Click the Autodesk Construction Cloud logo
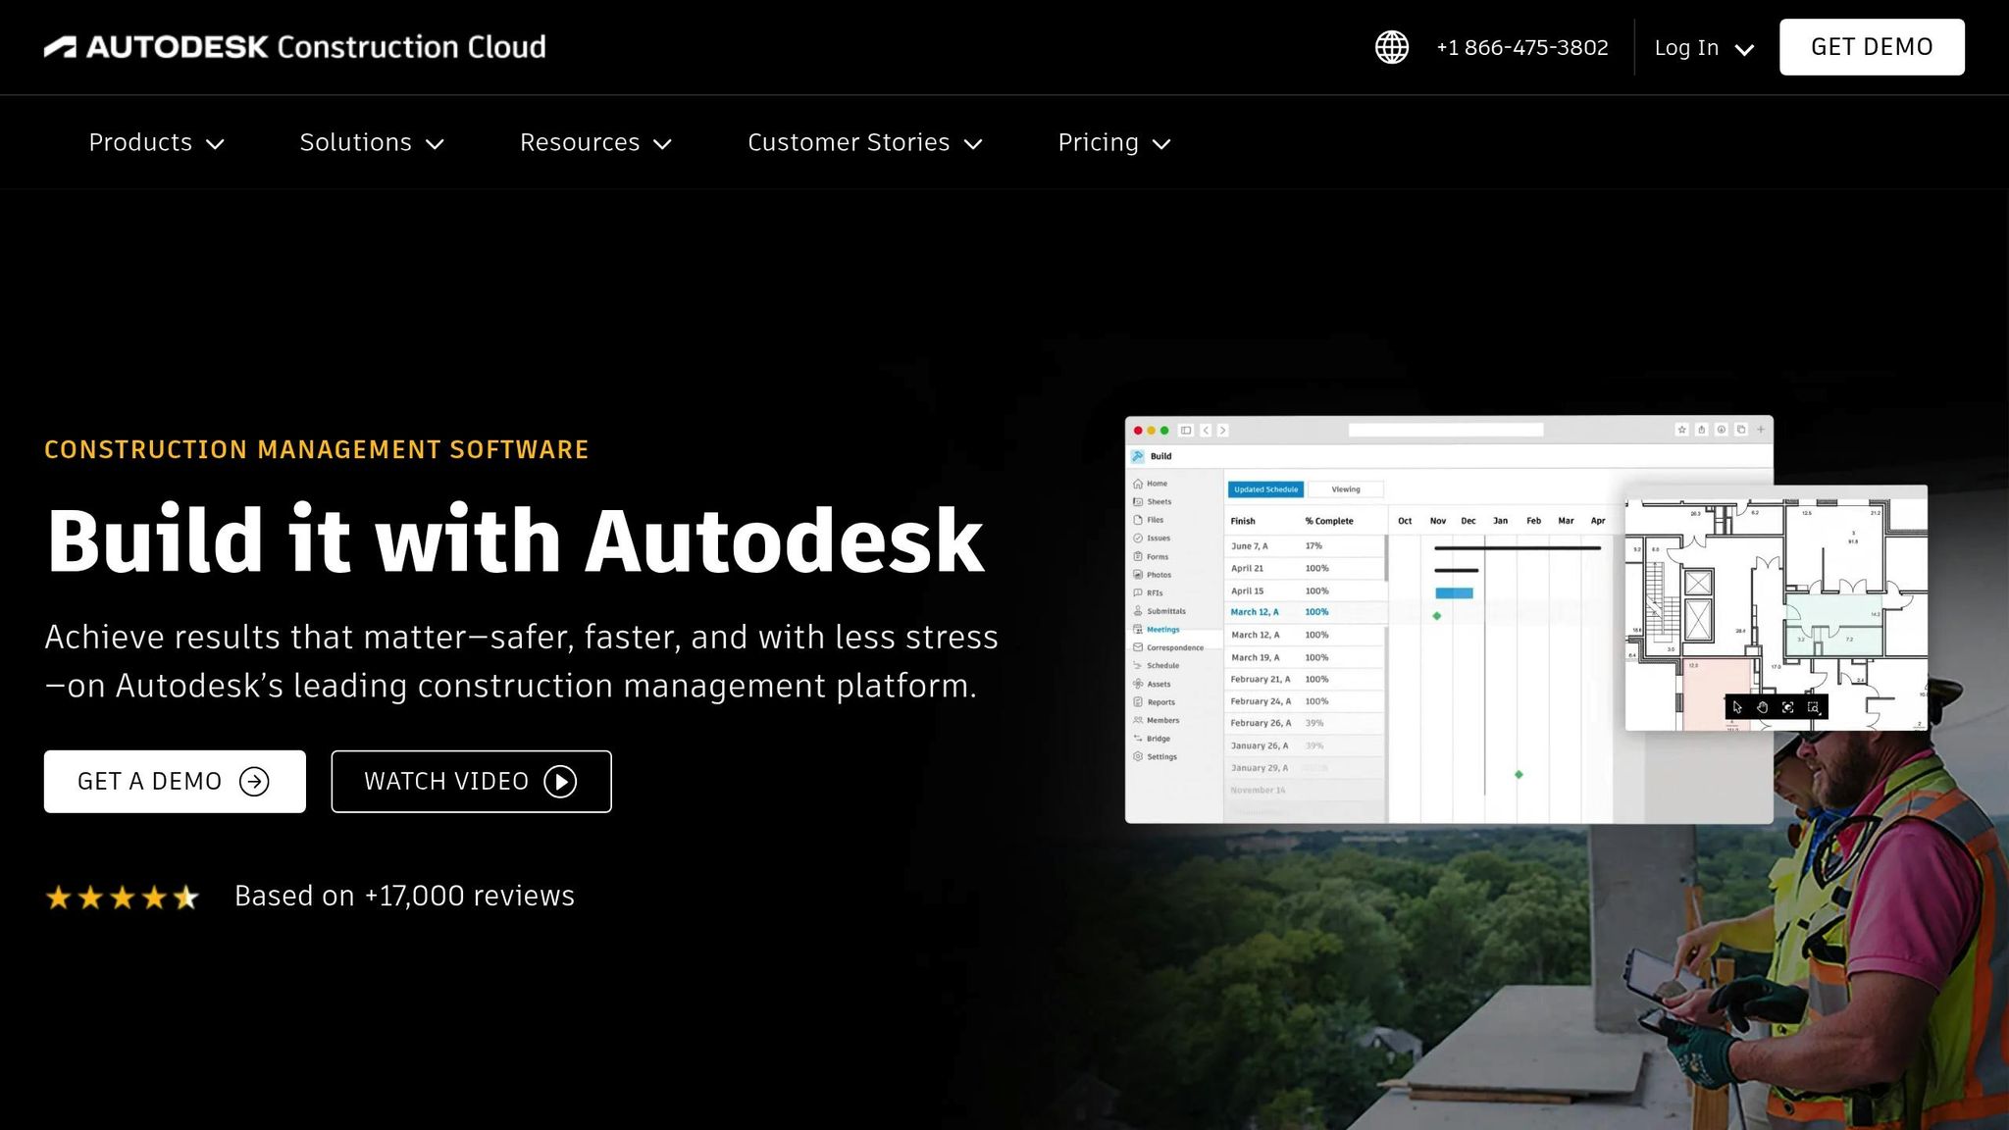The height and width of the screenshot is (1130, 2009). click(294, 47)
